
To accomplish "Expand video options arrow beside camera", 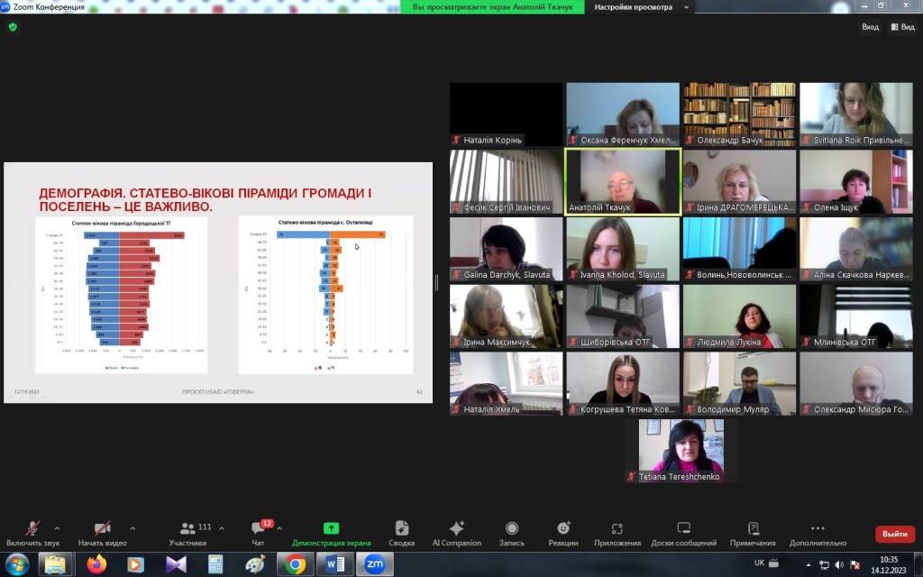I will click(133, 528).
